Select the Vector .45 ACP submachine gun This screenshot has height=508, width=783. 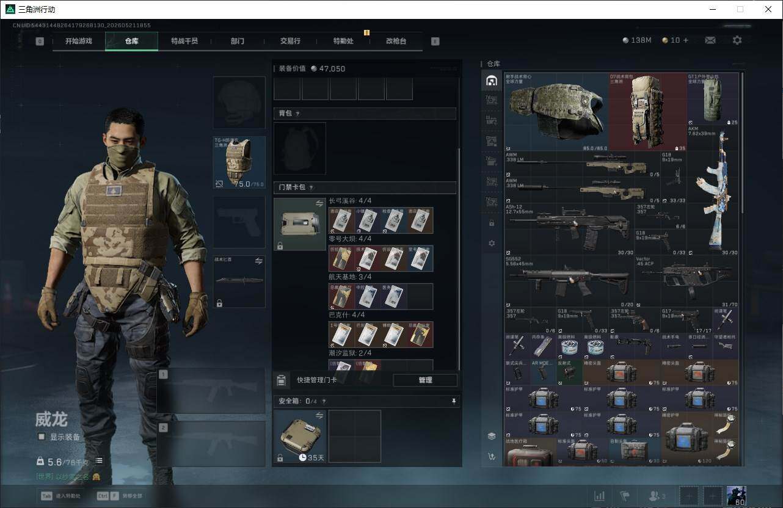click(x=686, y=281)
